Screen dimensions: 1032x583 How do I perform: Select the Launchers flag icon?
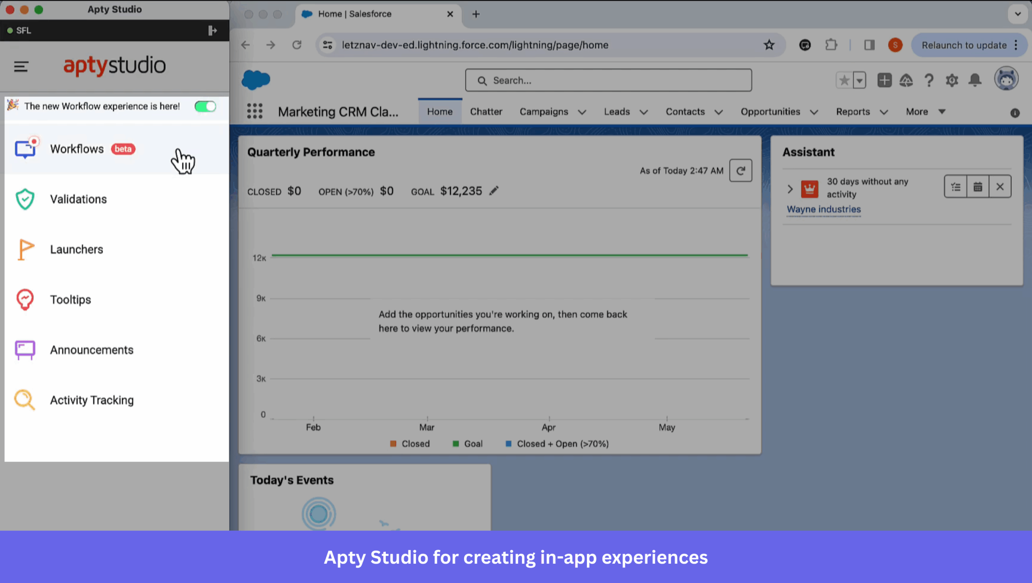(25, 249)
